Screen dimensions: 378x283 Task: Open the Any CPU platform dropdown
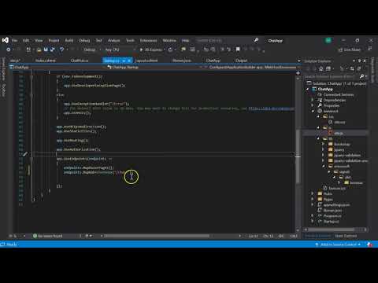click(120, 50)
